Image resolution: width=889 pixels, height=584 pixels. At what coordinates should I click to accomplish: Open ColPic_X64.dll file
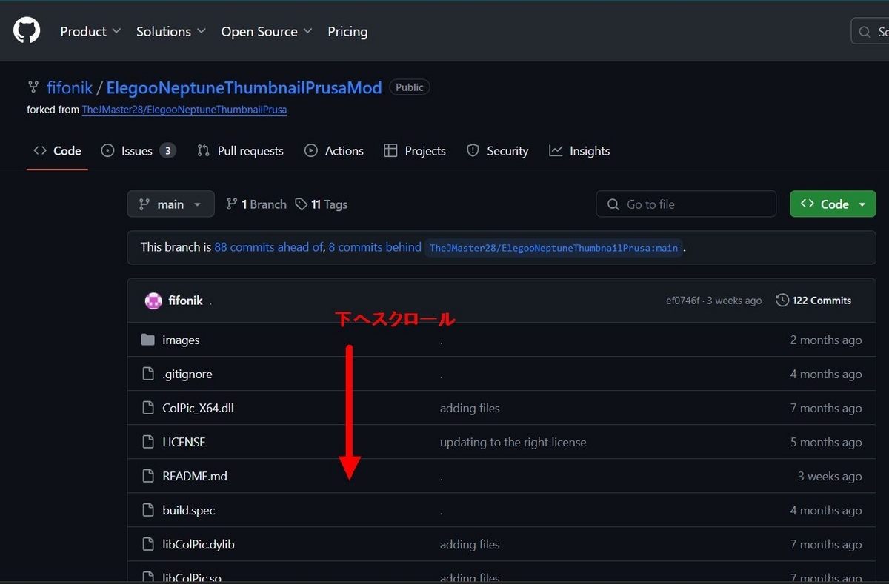(x=198, y=409)
